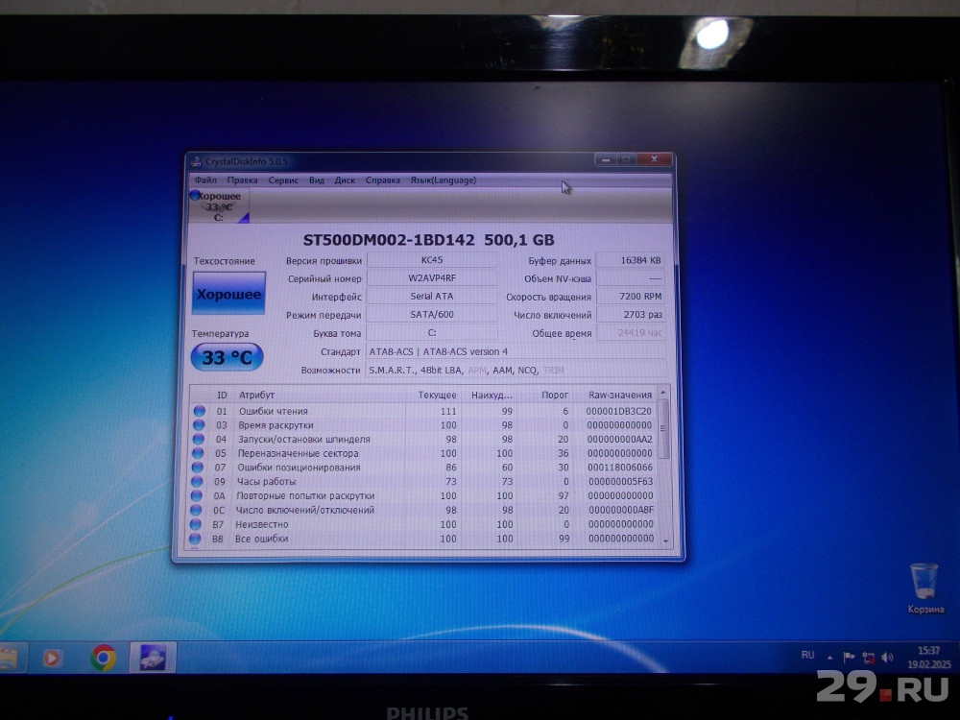Click raw value 000001DB3C20
The width and height of the screenshot is (960, 720).
click(x=619, y=411)
